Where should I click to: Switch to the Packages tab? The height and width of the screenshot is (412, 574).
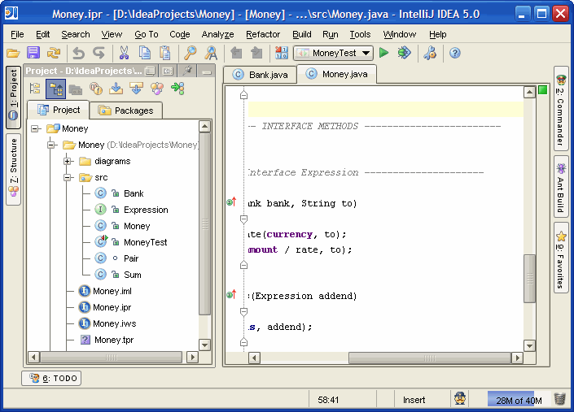(126, 111)
